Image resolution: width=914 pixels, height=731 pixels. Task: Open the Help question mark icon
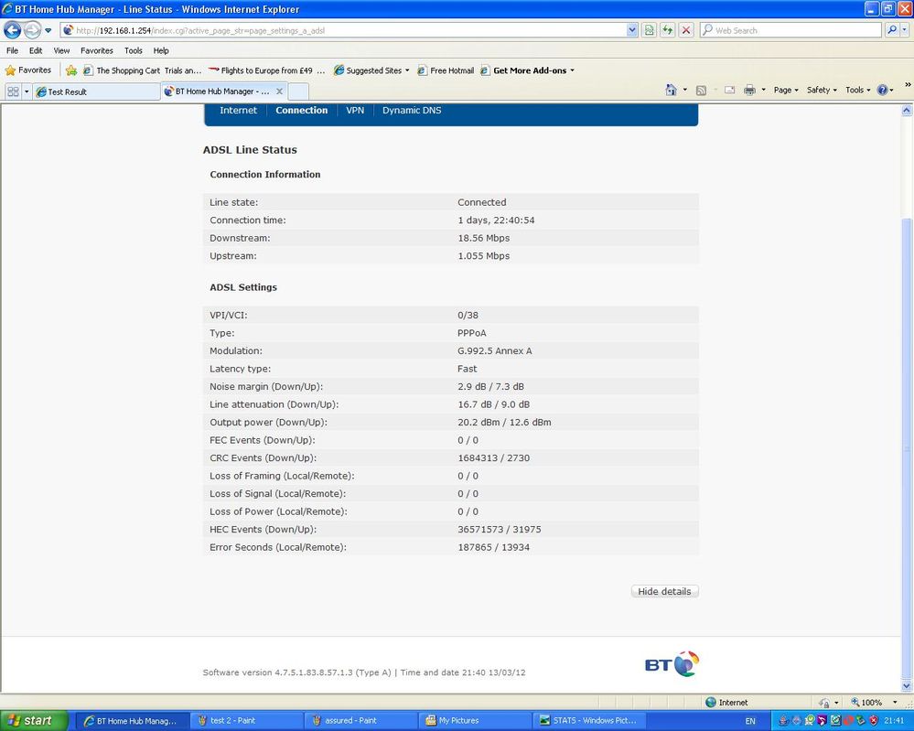882,90
